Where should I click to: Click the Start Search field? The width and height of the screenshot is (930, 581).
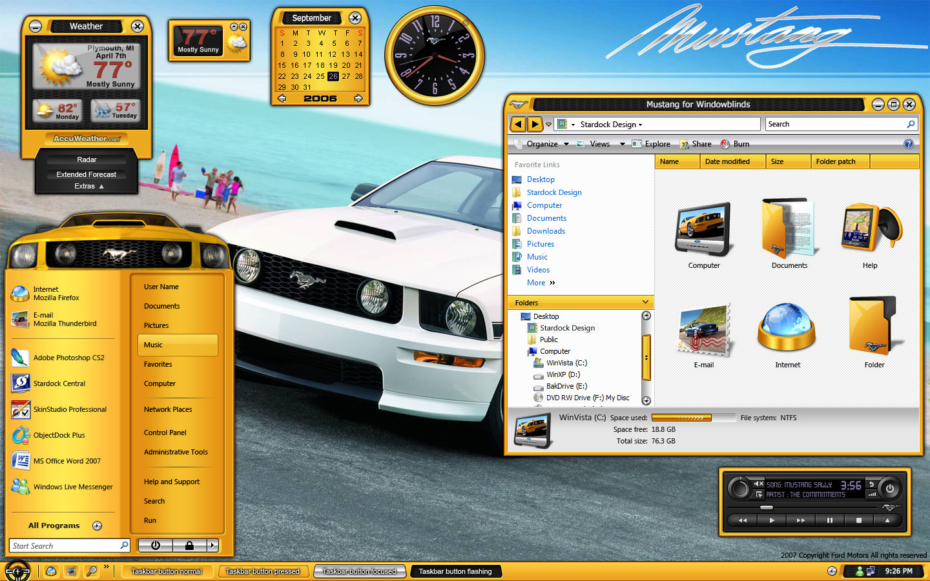point(70,545)
